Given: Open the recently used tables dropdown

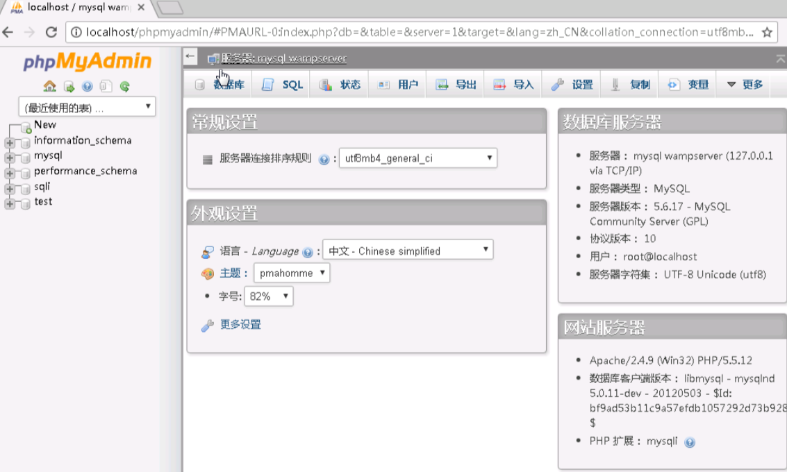Looking at the screenshot, I should click(x=88, y=107).
